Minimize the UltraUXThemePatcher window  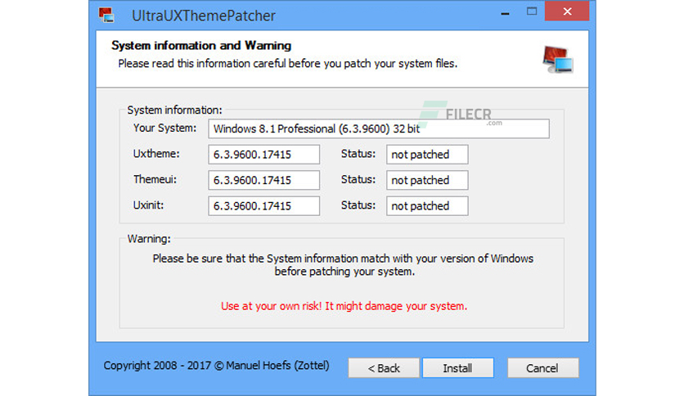point(505,14)
